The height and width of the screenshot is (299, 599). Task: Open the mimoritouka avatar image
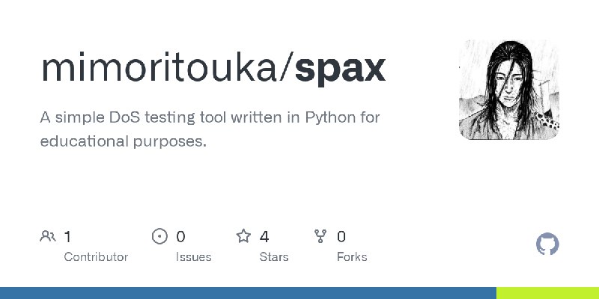tap(509, 90)
